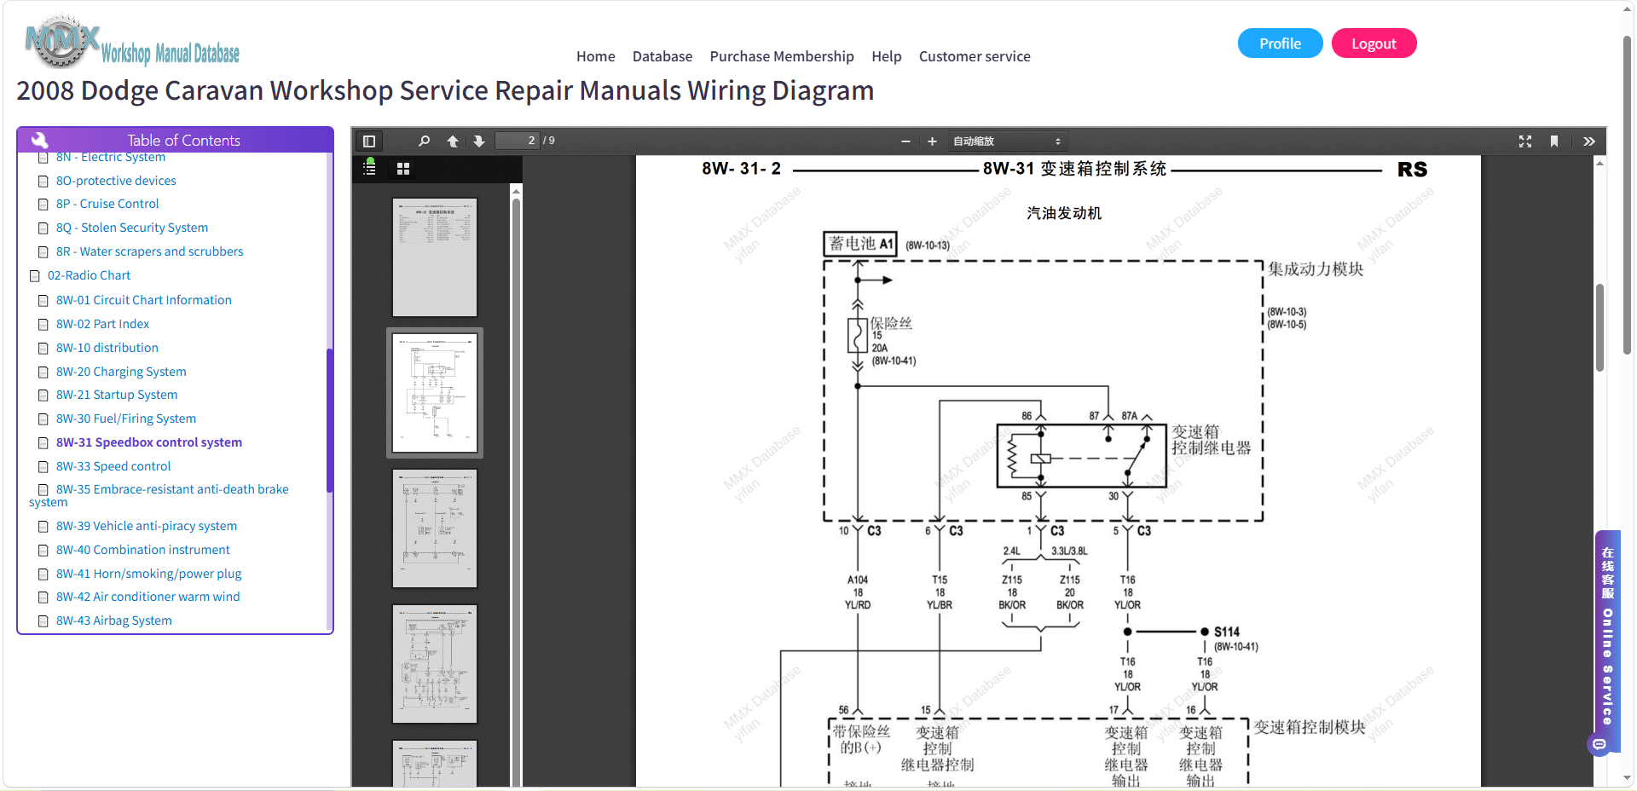
Task: Click the Table of Contents scrollbar
Action: coord(330,420)
